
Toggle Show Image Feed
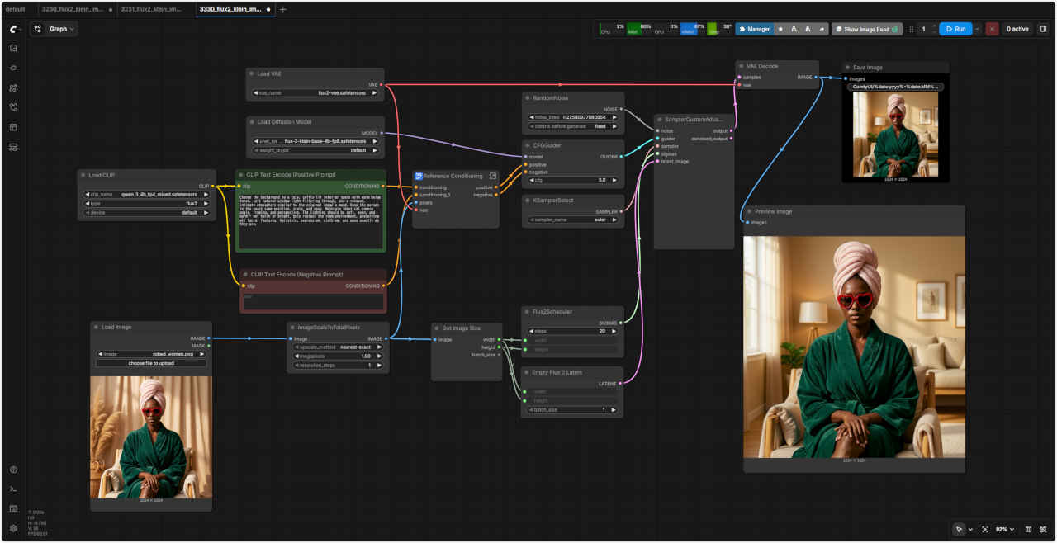click(866, 29)
